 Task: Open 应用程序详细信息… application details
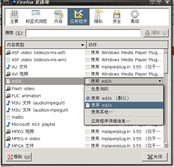(124, 121)
